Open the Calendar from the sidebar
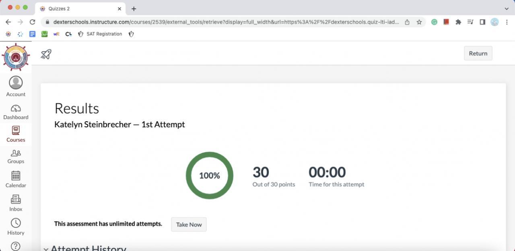The height and width of the screenshot is (251, 515). pos(16,179)
